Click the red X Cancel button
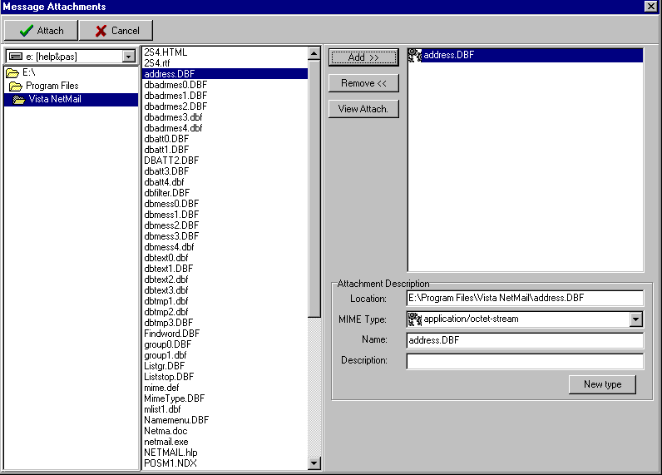 point(116,31)
